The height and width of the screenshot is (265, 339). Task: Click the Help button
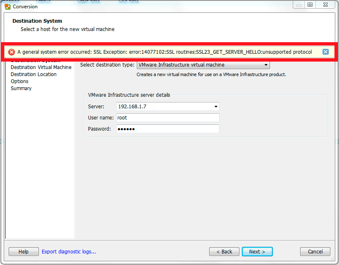(24, 252)
